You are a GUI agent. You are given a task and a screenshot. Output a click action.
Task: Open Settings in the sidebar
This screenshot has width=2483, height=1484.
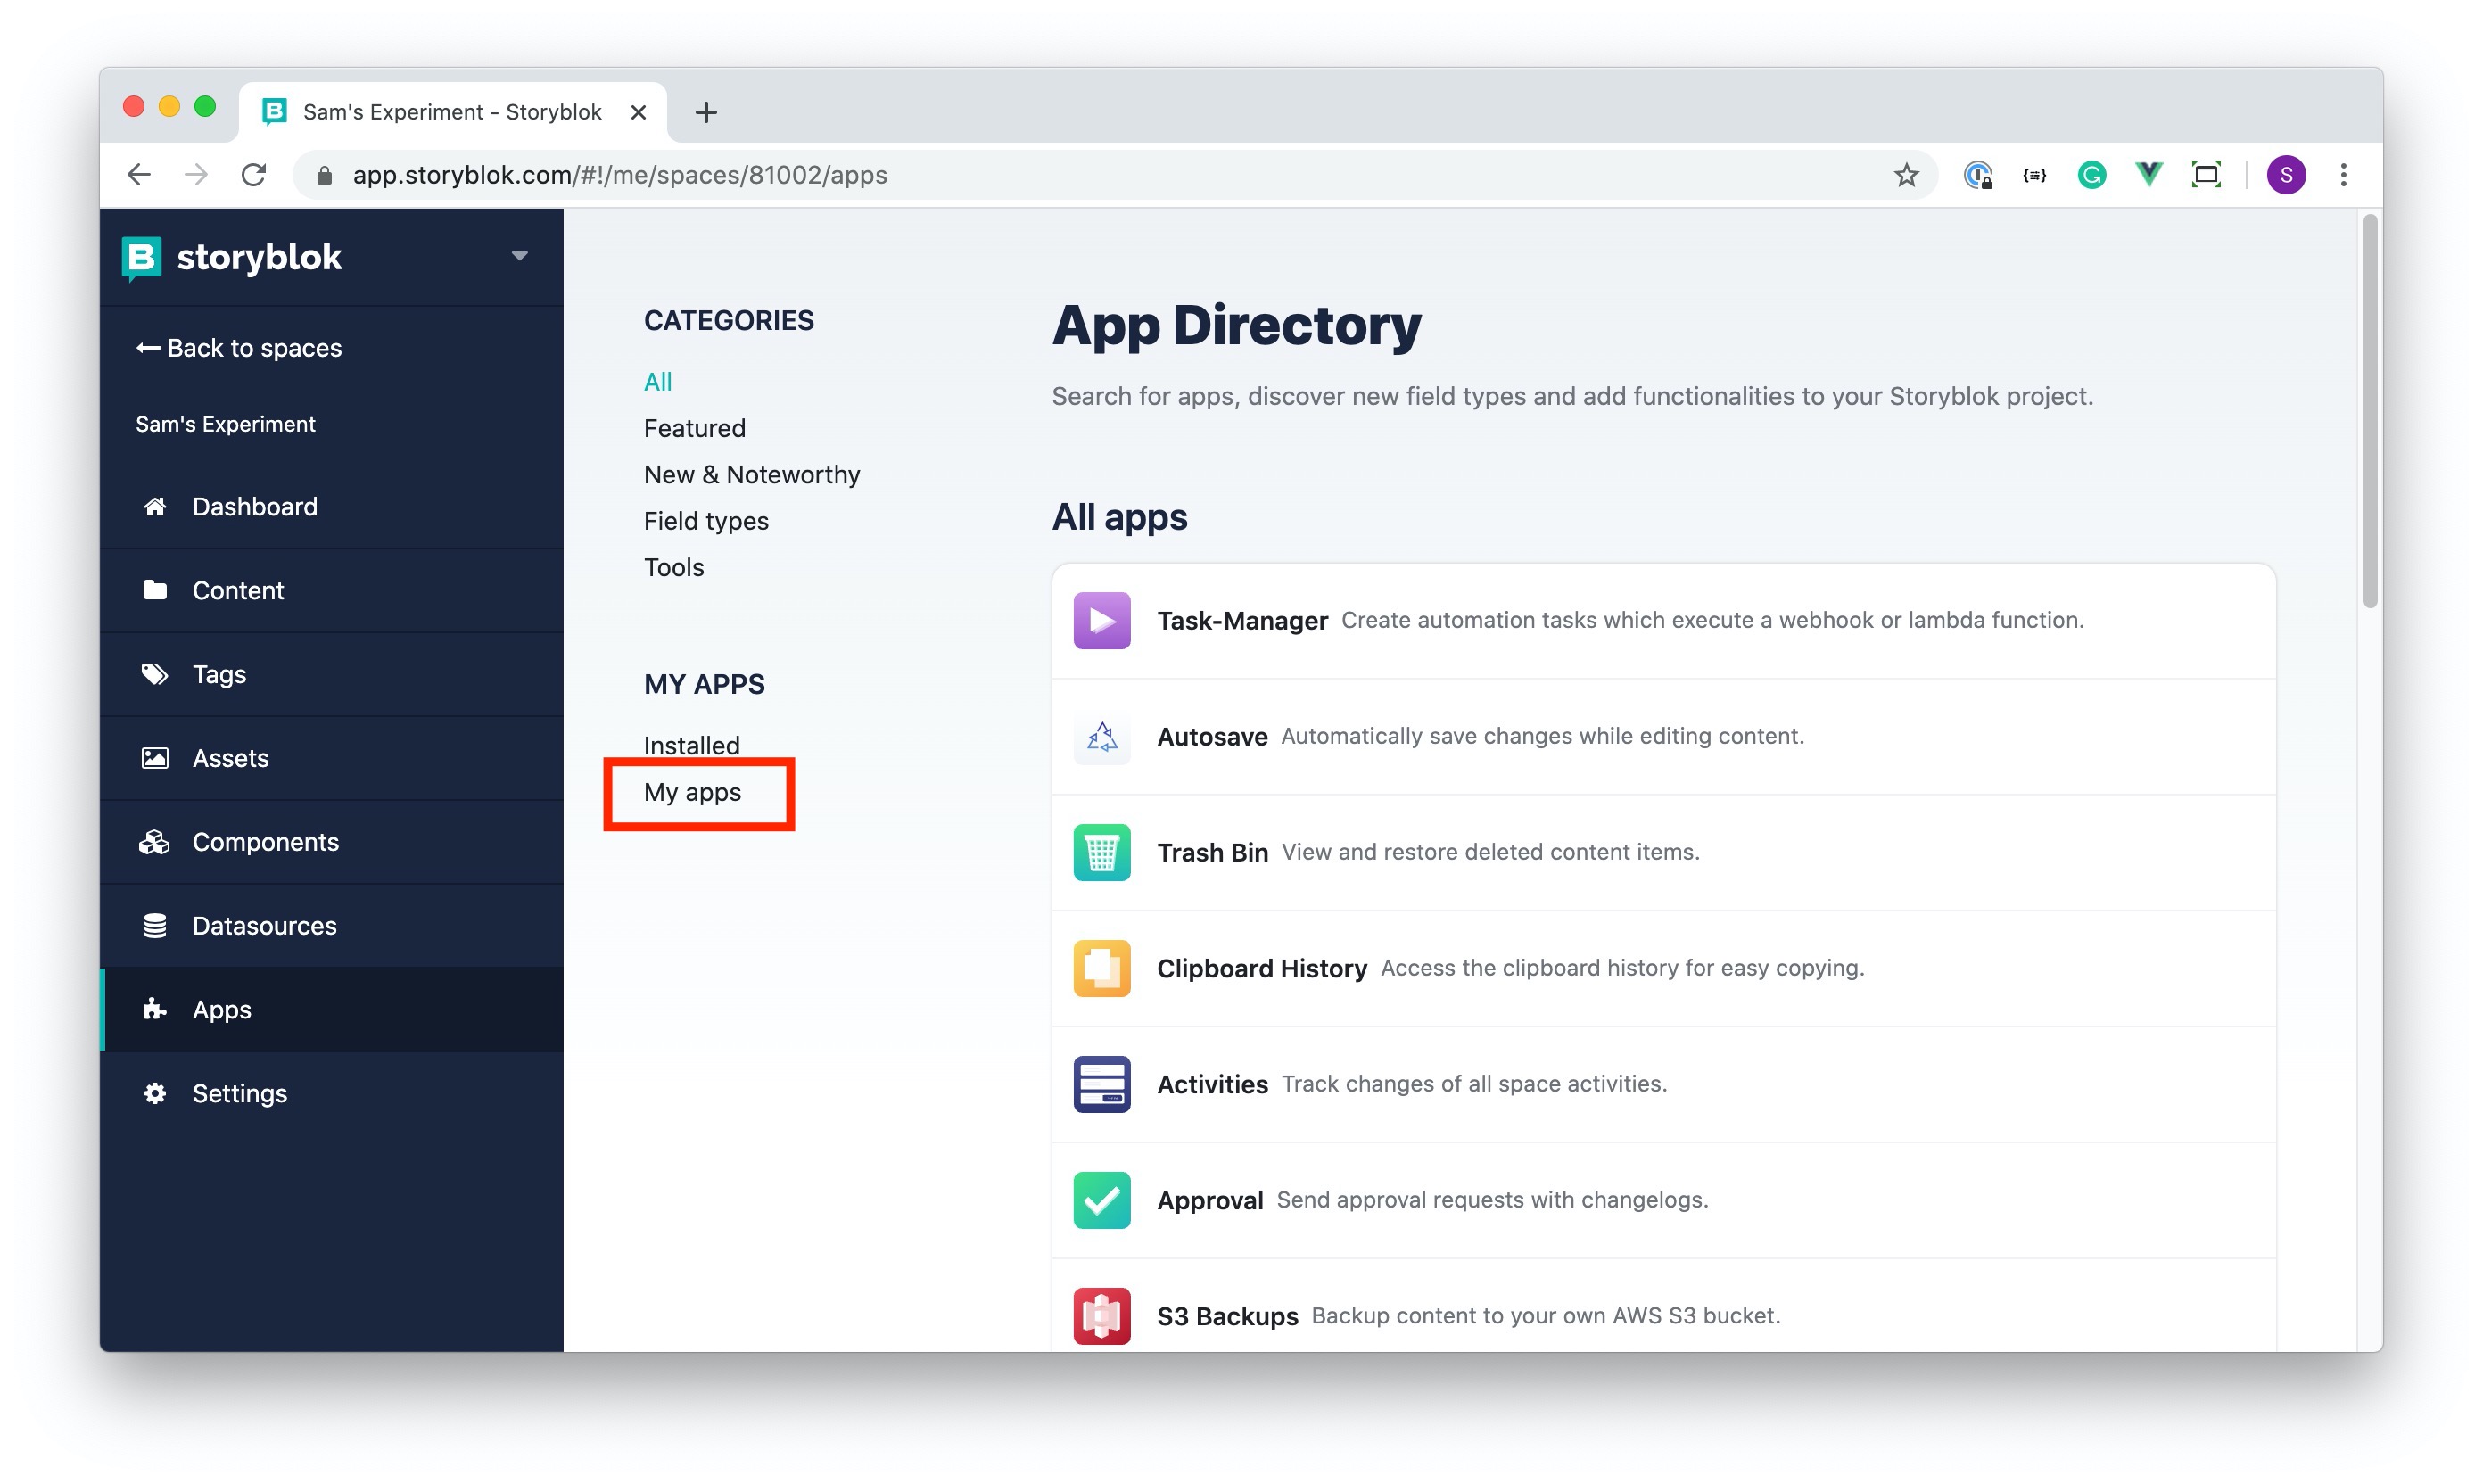coord(239,1093)
